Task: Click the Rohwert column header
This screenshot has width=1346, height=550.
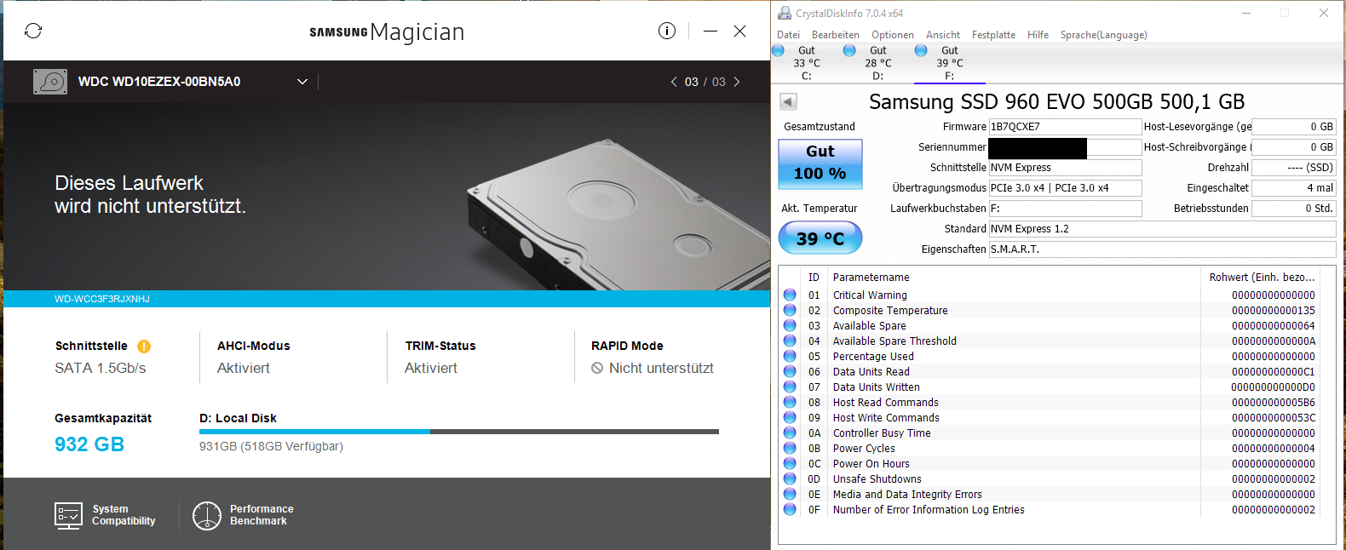Action: 1262,278
